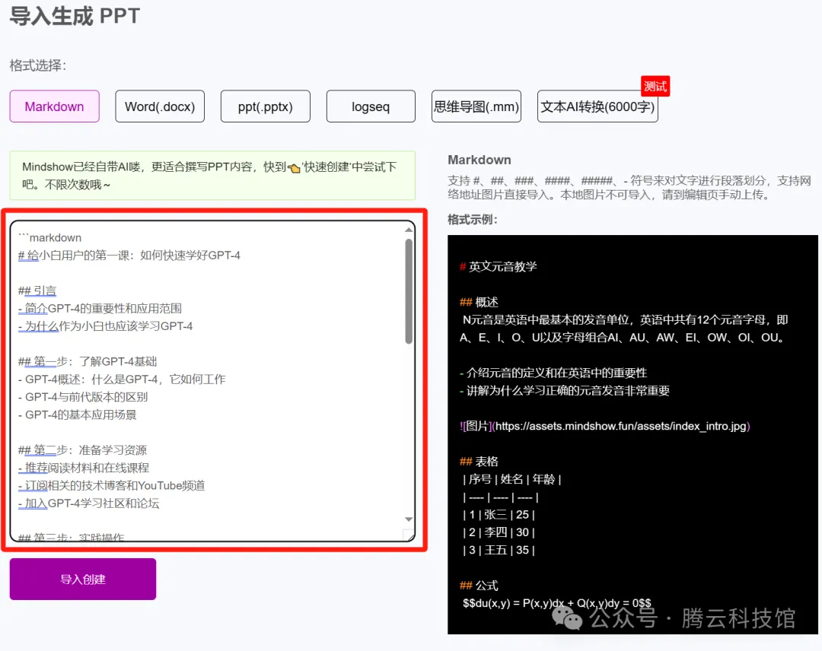Click the 导入创建 button
This screenshot has width=822, height=651.
(x=82, y=579)
